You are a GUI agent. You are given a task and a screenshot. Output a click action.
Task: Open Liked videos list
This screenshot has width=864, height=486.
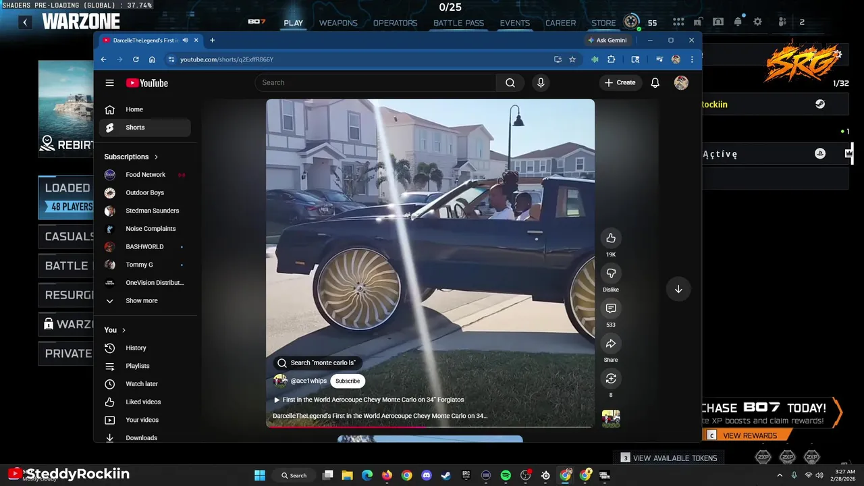click(x=144, y=402)
